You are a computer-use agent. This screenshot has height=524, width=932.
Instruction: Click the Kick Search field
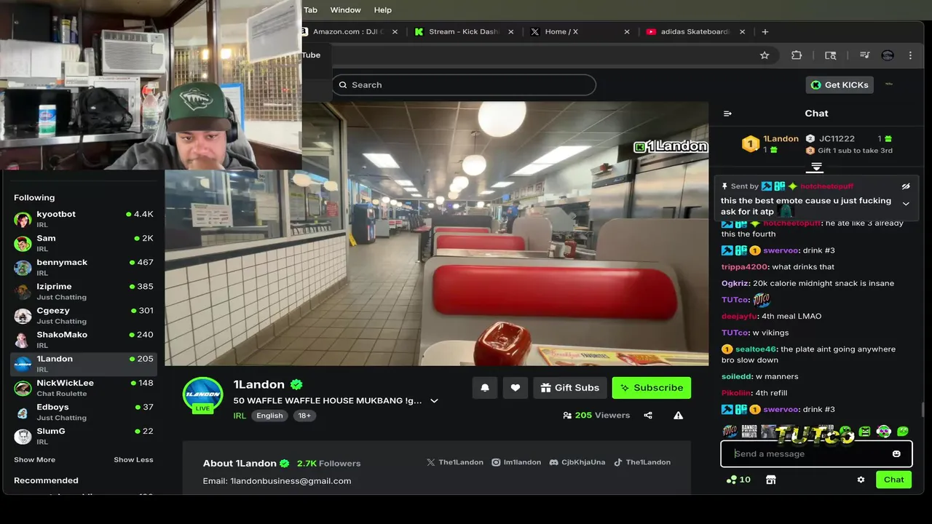click(464, 85)
